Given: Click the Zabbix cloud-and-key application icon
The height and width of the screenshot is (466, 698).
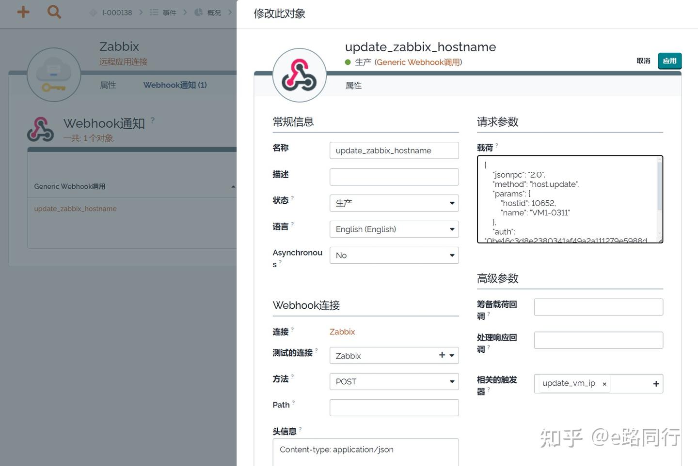Looking at the screenshot, I should [54, 75].
